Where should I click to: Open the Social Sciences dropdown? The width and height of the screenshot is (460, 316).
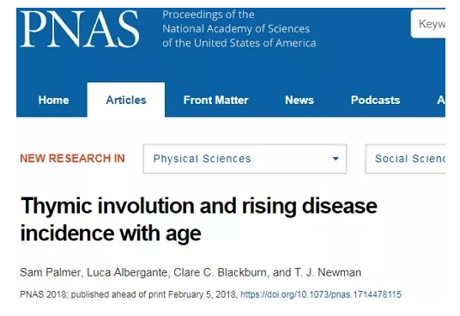click(x=405, y=159)
